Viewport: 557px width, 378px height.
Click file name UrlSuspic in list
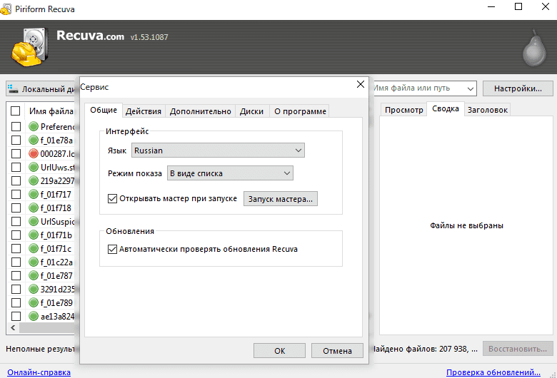[58, 222]
